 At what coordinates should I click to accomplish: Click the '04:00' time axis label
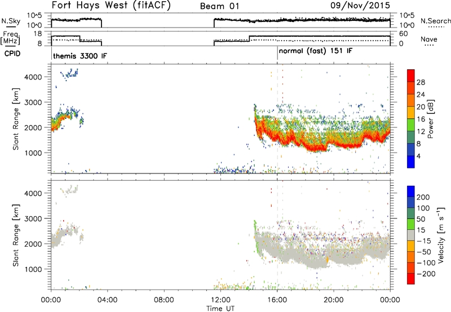107,300
